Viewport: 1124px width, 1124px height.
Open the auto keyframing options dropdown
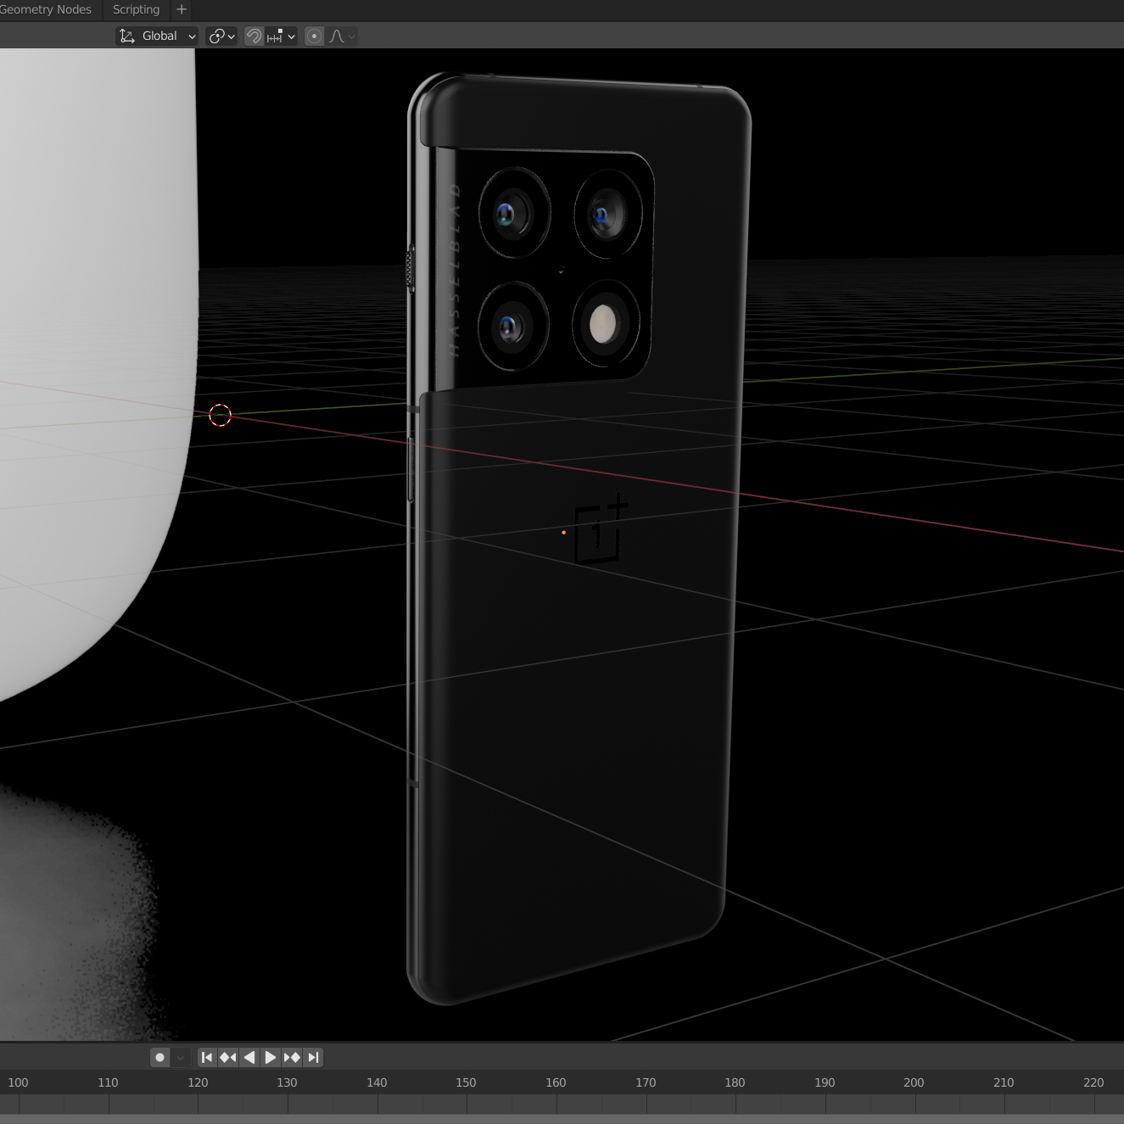tap(180, 1057)
